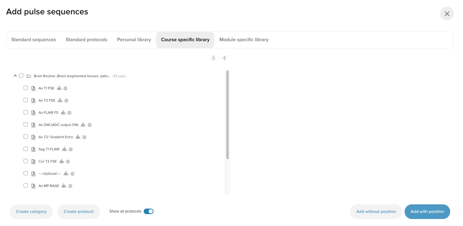Check the Sag T1 FLAIR checkbox

coord(26,149)
